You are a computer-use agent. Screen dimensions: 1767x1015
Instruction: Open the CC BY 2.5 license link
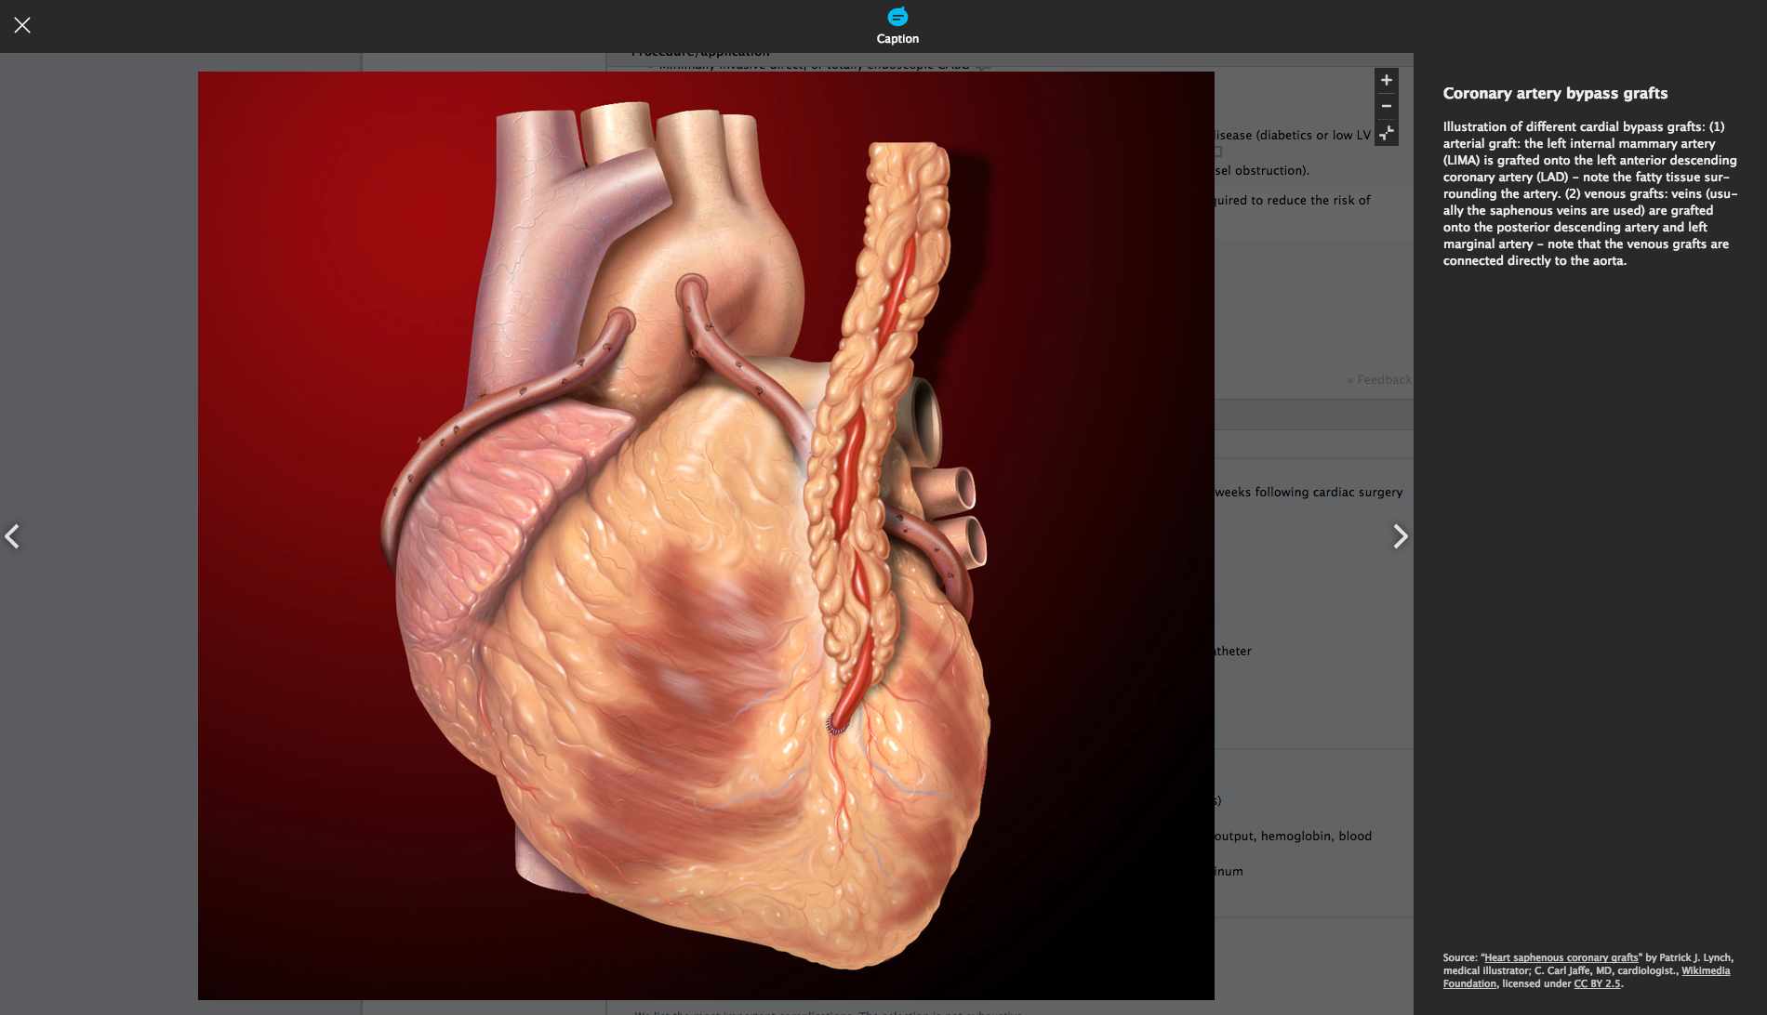tap(1597, 983)
